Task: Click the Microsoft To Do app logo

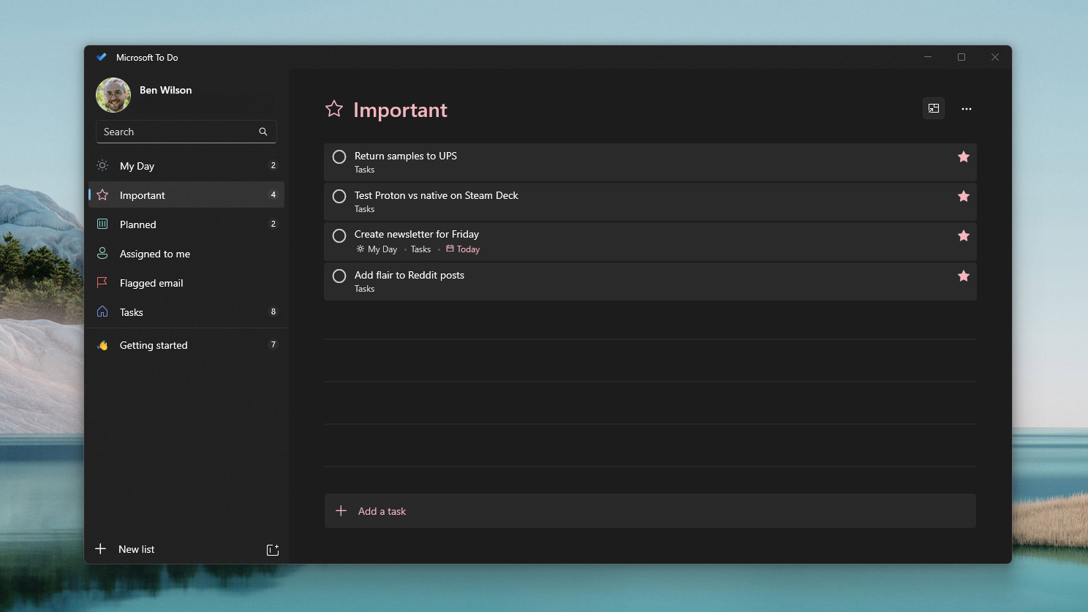Action: point(102,57)
